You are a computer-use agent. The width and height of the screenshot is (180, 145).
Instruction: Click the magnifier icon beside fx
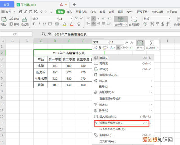click(44, 34)
